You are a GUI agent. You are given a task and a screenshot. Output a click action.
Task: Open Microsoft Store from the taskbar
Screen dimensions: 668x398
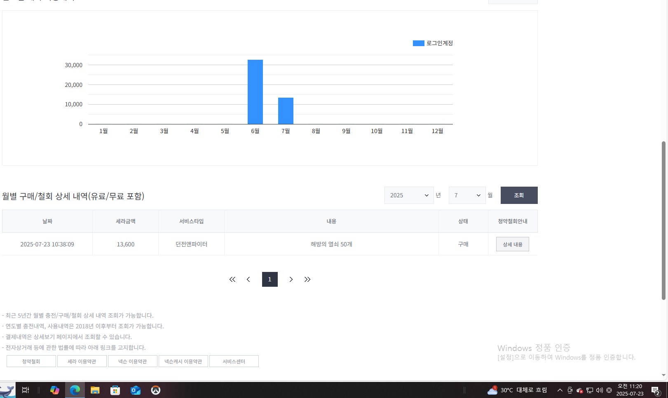pos(115,390)
